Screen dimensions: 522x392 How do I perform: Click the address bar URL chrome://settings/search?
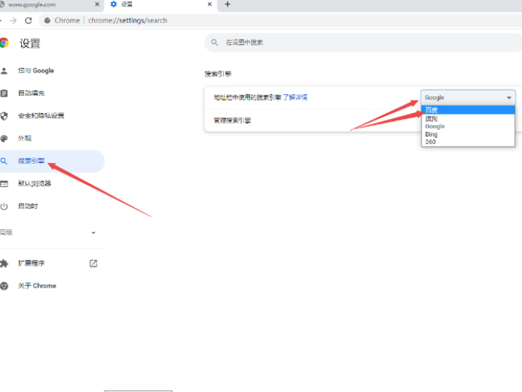click(x=128, y=20)
